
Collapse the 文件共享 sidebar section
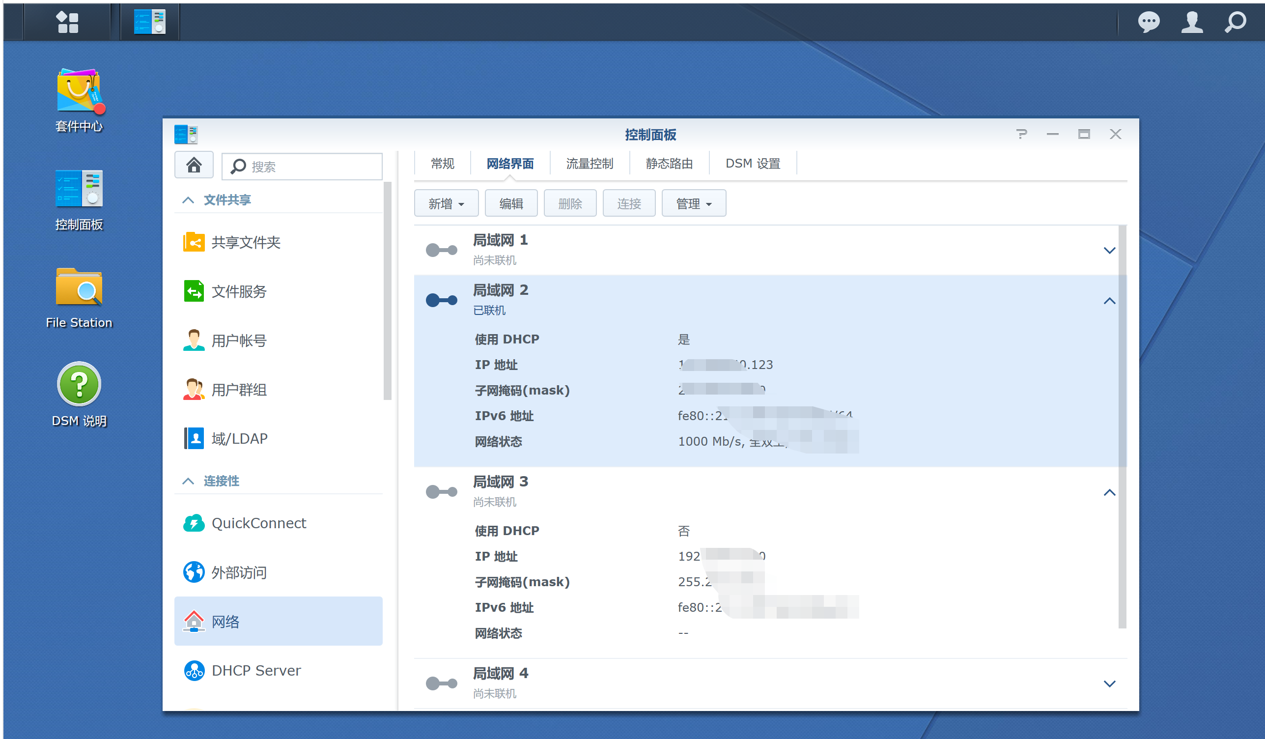(x=188, y=200)
